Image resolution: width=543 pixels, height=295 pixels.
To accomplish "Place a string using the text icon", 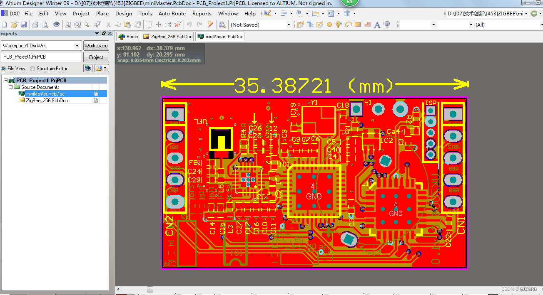I will (377, 25).
